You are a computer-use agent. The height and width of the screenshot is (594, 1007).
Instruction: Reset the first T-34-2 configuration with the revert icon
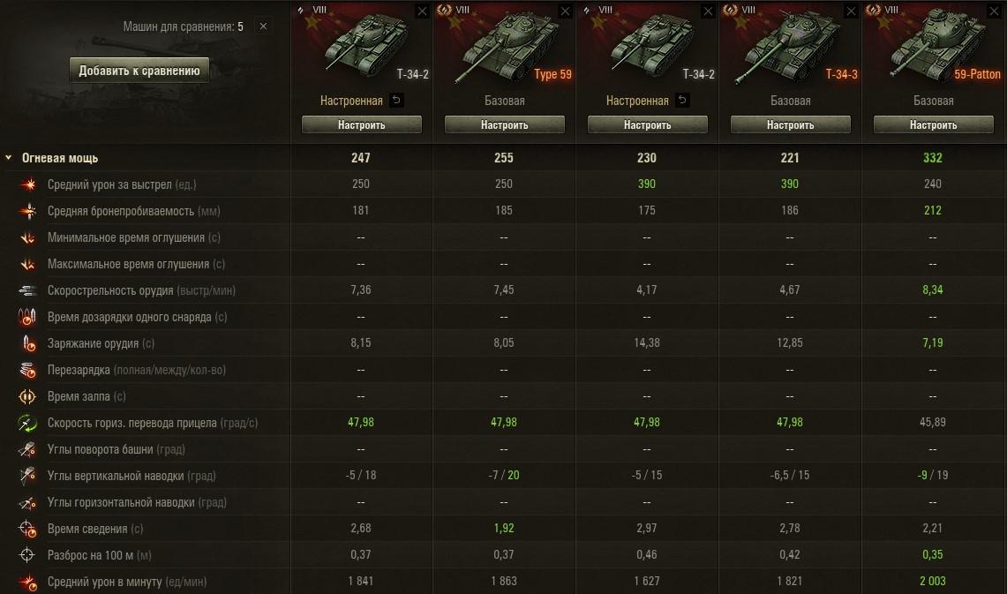point(396,101)
